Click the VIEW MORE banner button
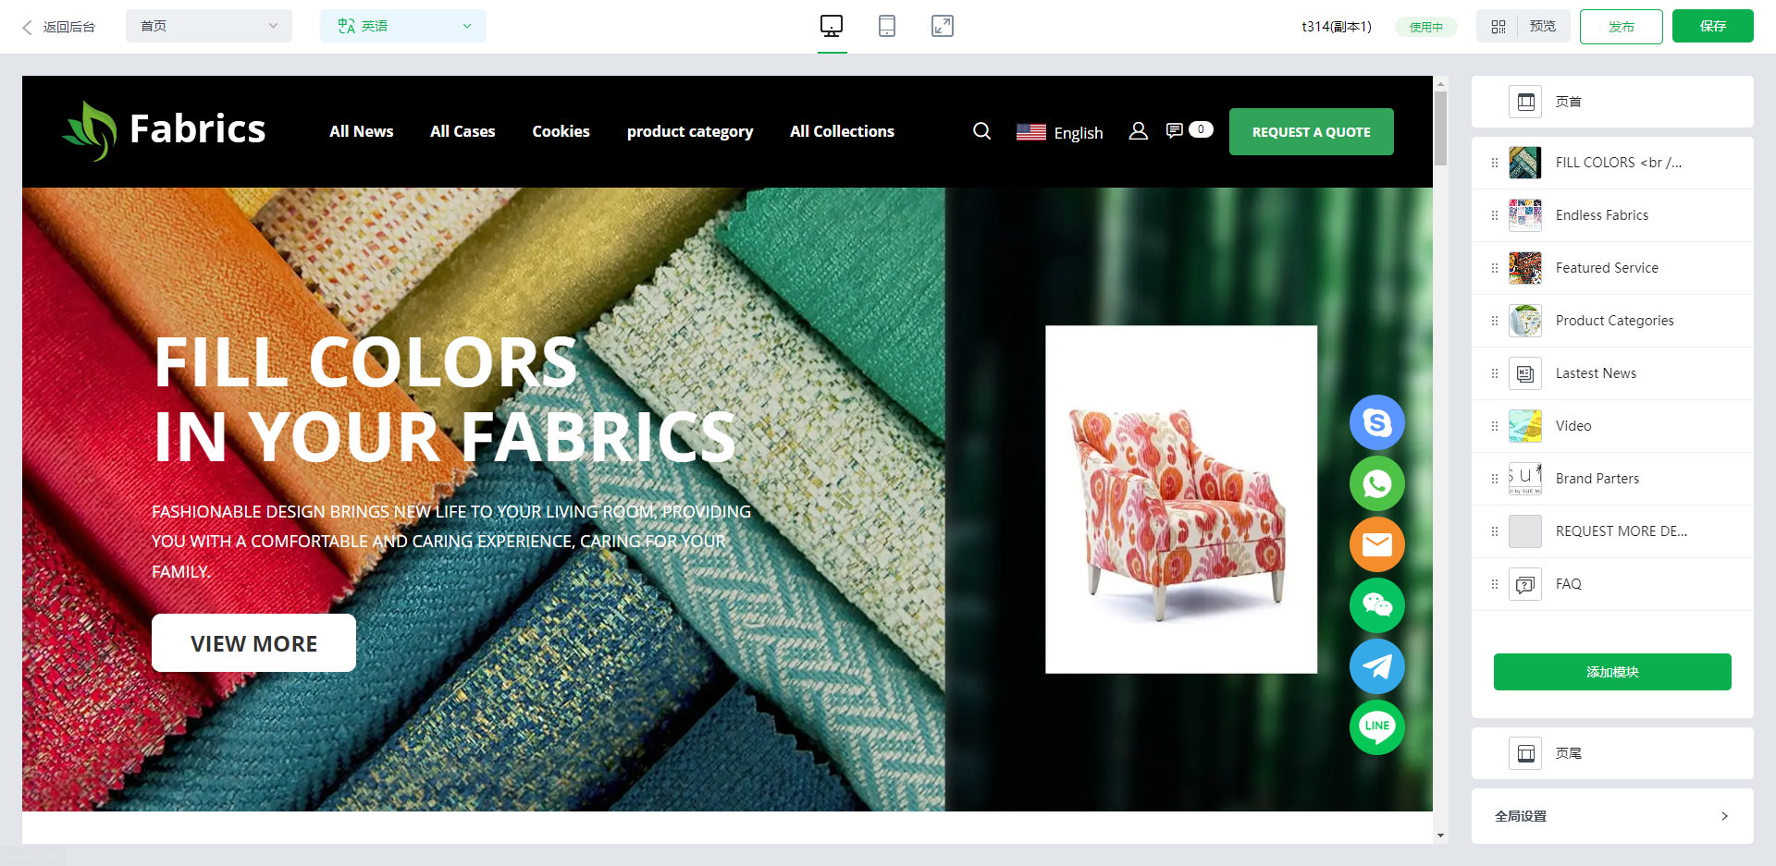The image size is (1776, 866). tap(253, 643)
